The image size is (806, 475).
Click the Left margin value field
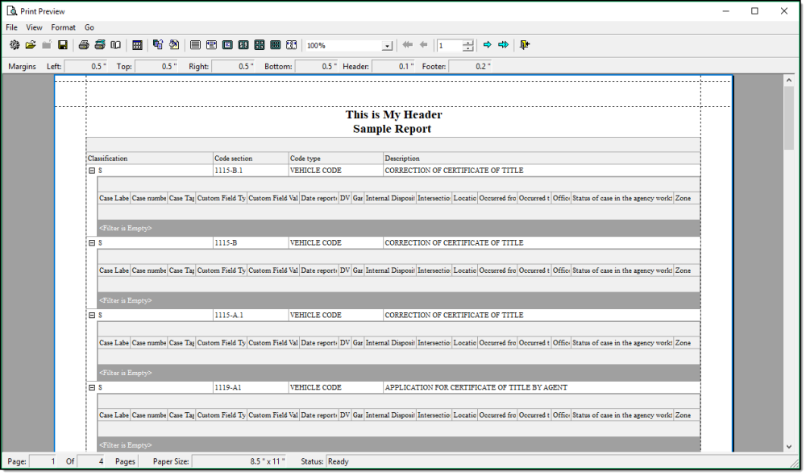86,66
